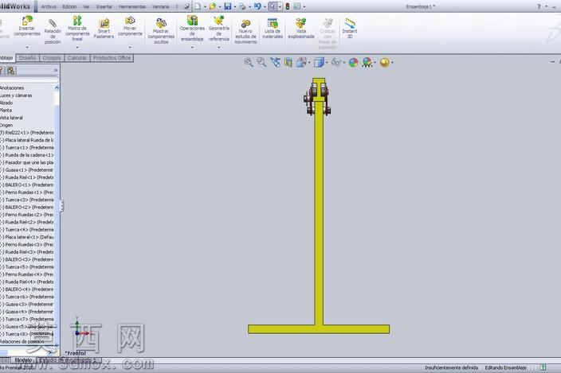Open dropdown arrow next to Save icon
This screenshot has width=561, height=373.
point(235,7)
